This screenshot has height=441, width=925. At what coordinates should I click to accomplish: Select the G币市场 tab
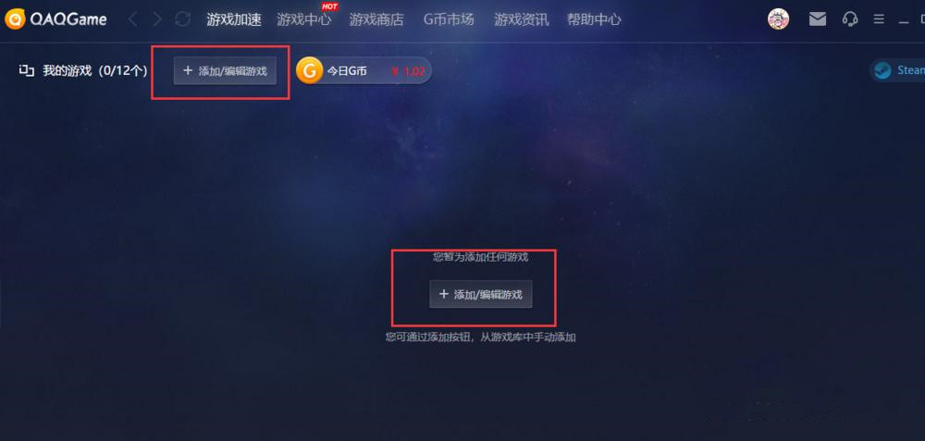tap(449, 19)
